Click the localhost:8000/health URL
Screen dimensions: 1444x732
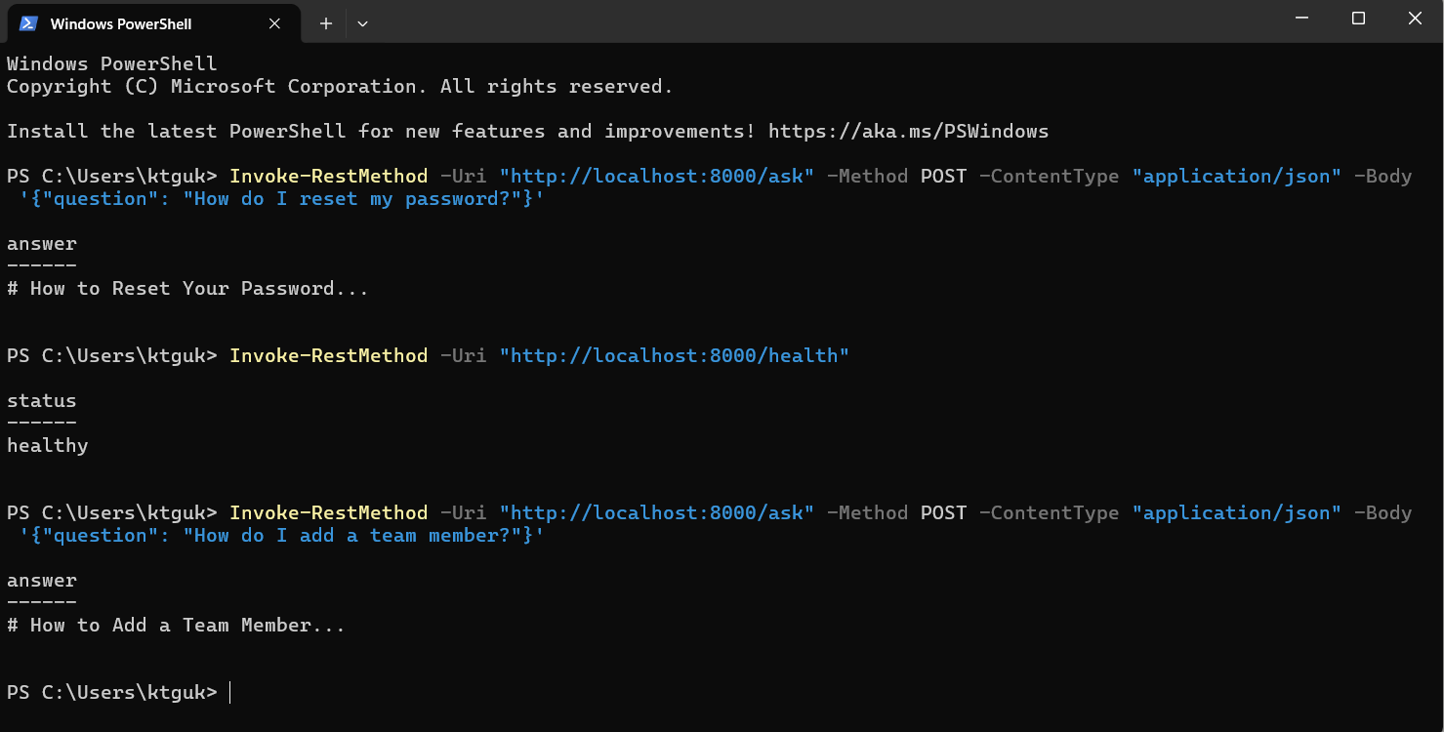(x=674, y=355)
